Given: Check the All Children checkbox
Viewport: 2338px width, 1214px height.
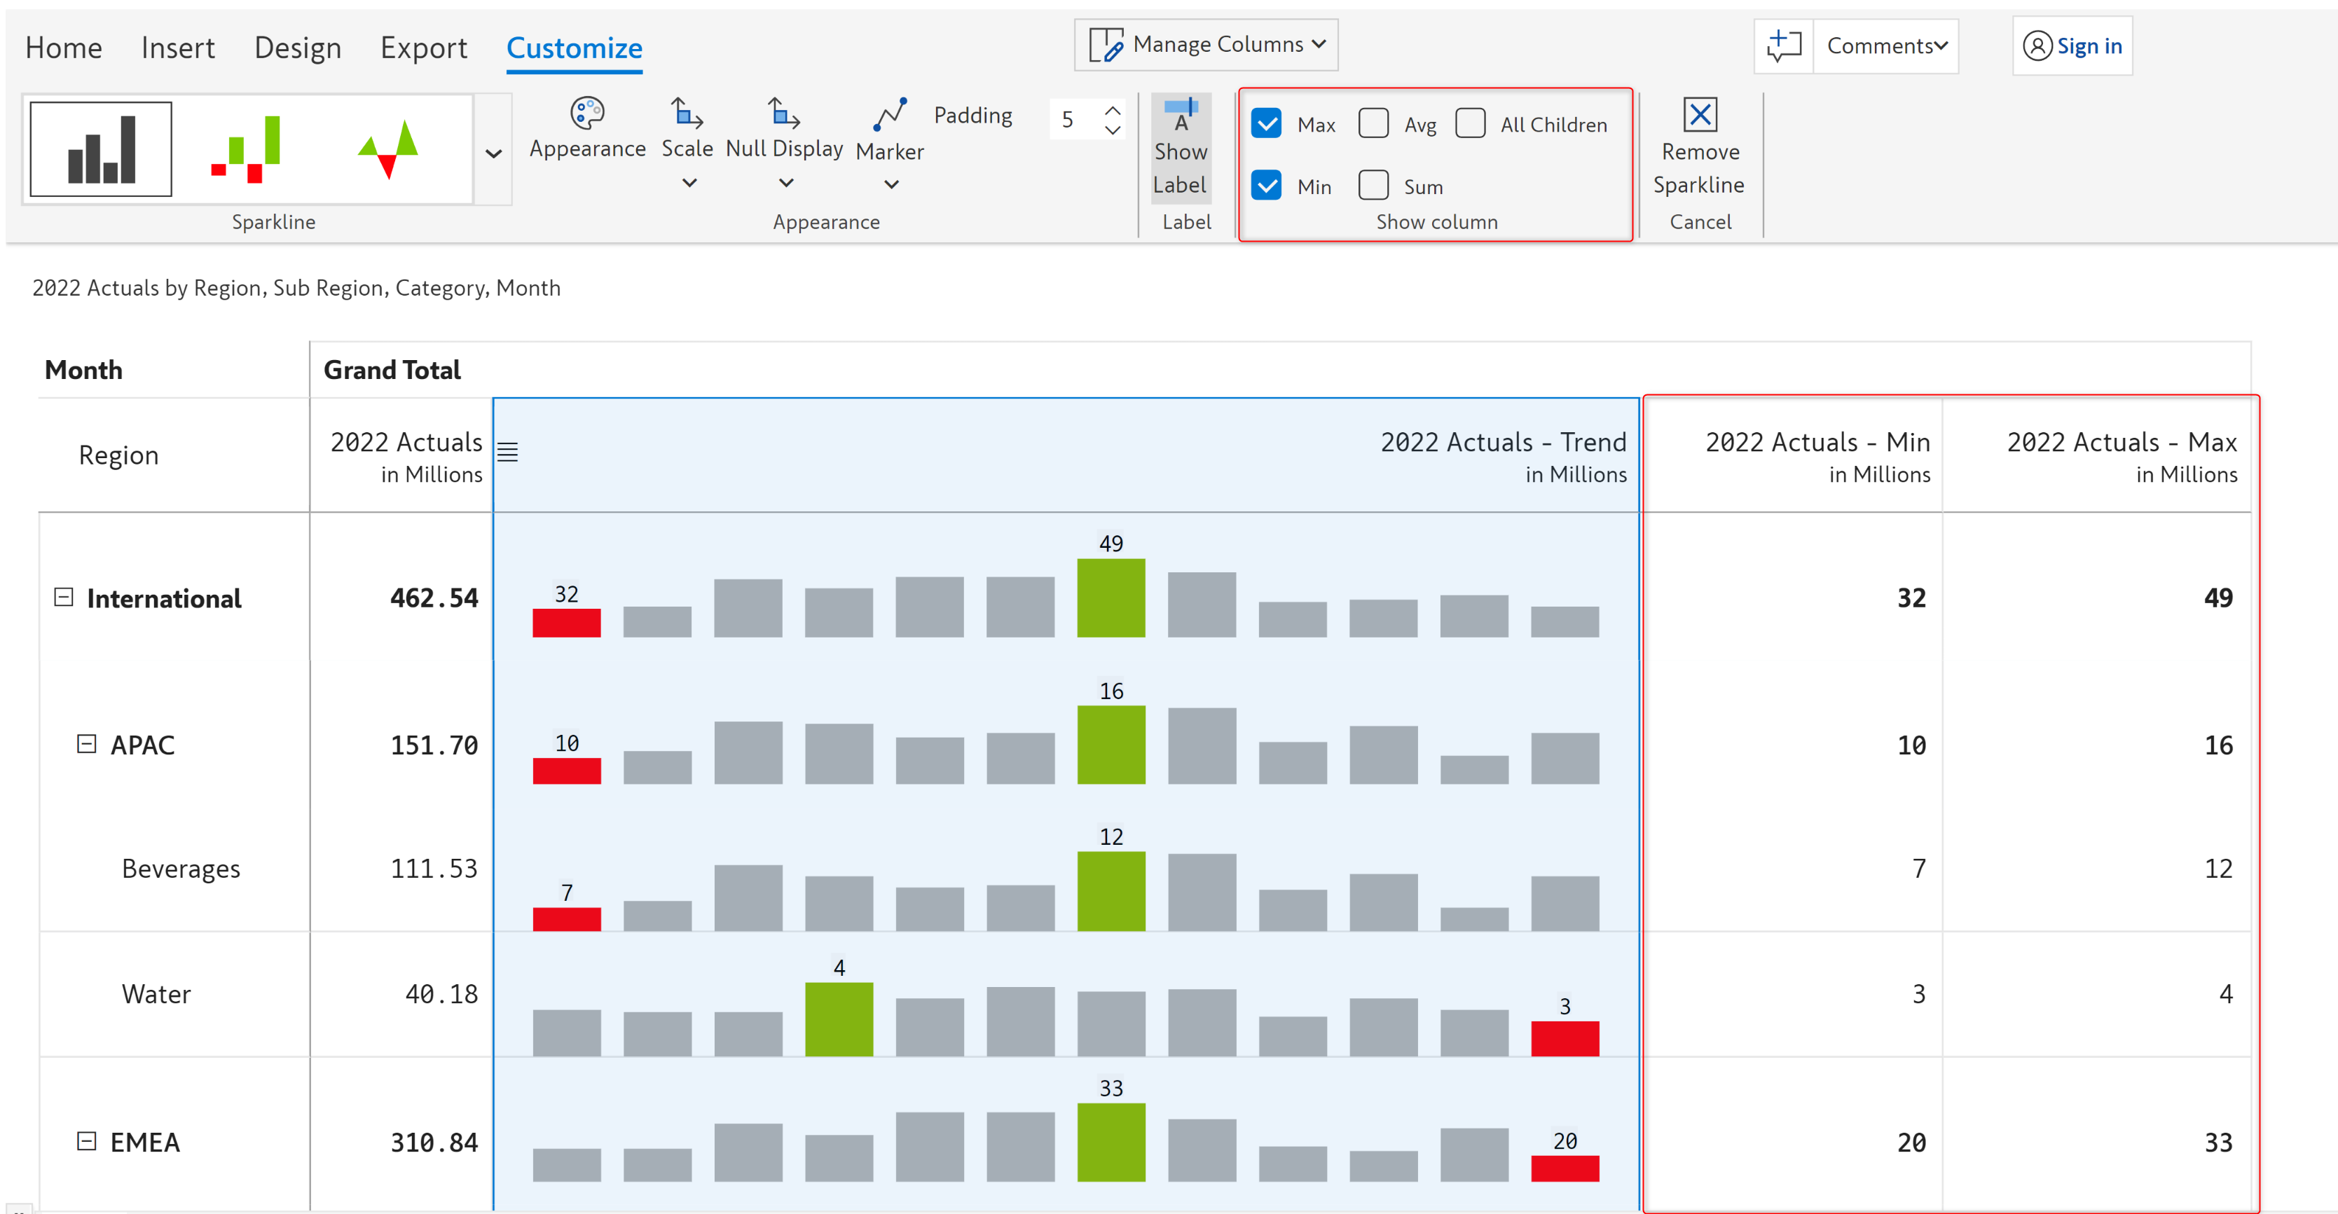Looking at the screenshot, I should pyautogui.click(x=1469, y=123).
